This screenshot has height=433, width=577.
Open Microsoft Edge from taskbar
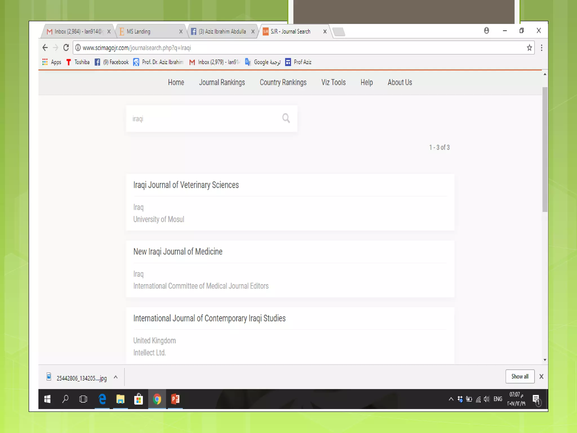[x=102, y=399]
